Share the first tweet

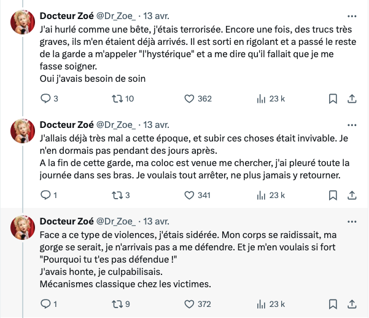(352, 98)
